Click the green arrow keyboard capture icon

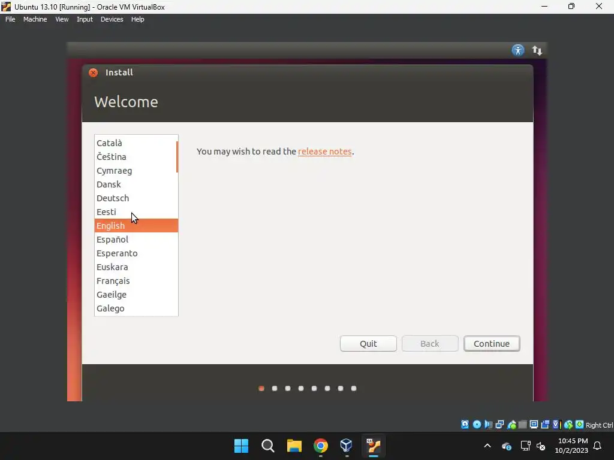coord(580,425)
